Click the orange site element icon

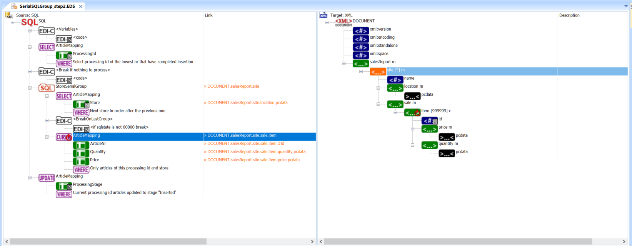pos(378,72)
